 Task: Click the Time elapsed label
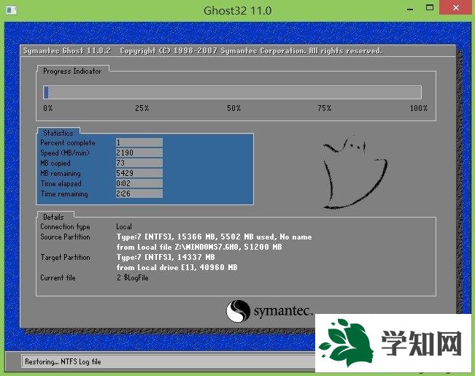(61, 184)
